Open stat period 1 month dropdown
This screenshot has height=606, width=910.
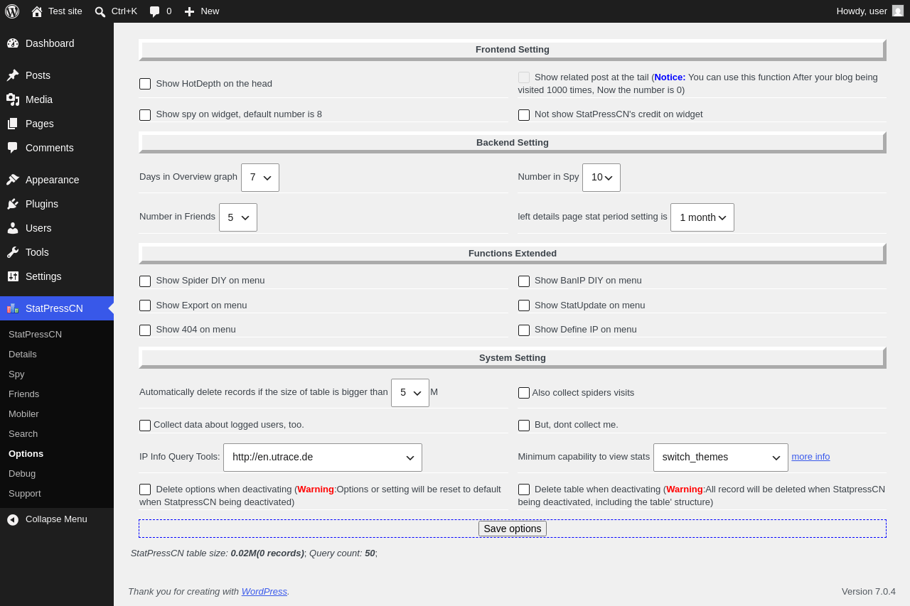pyautogui.click(x=702, y=217)
